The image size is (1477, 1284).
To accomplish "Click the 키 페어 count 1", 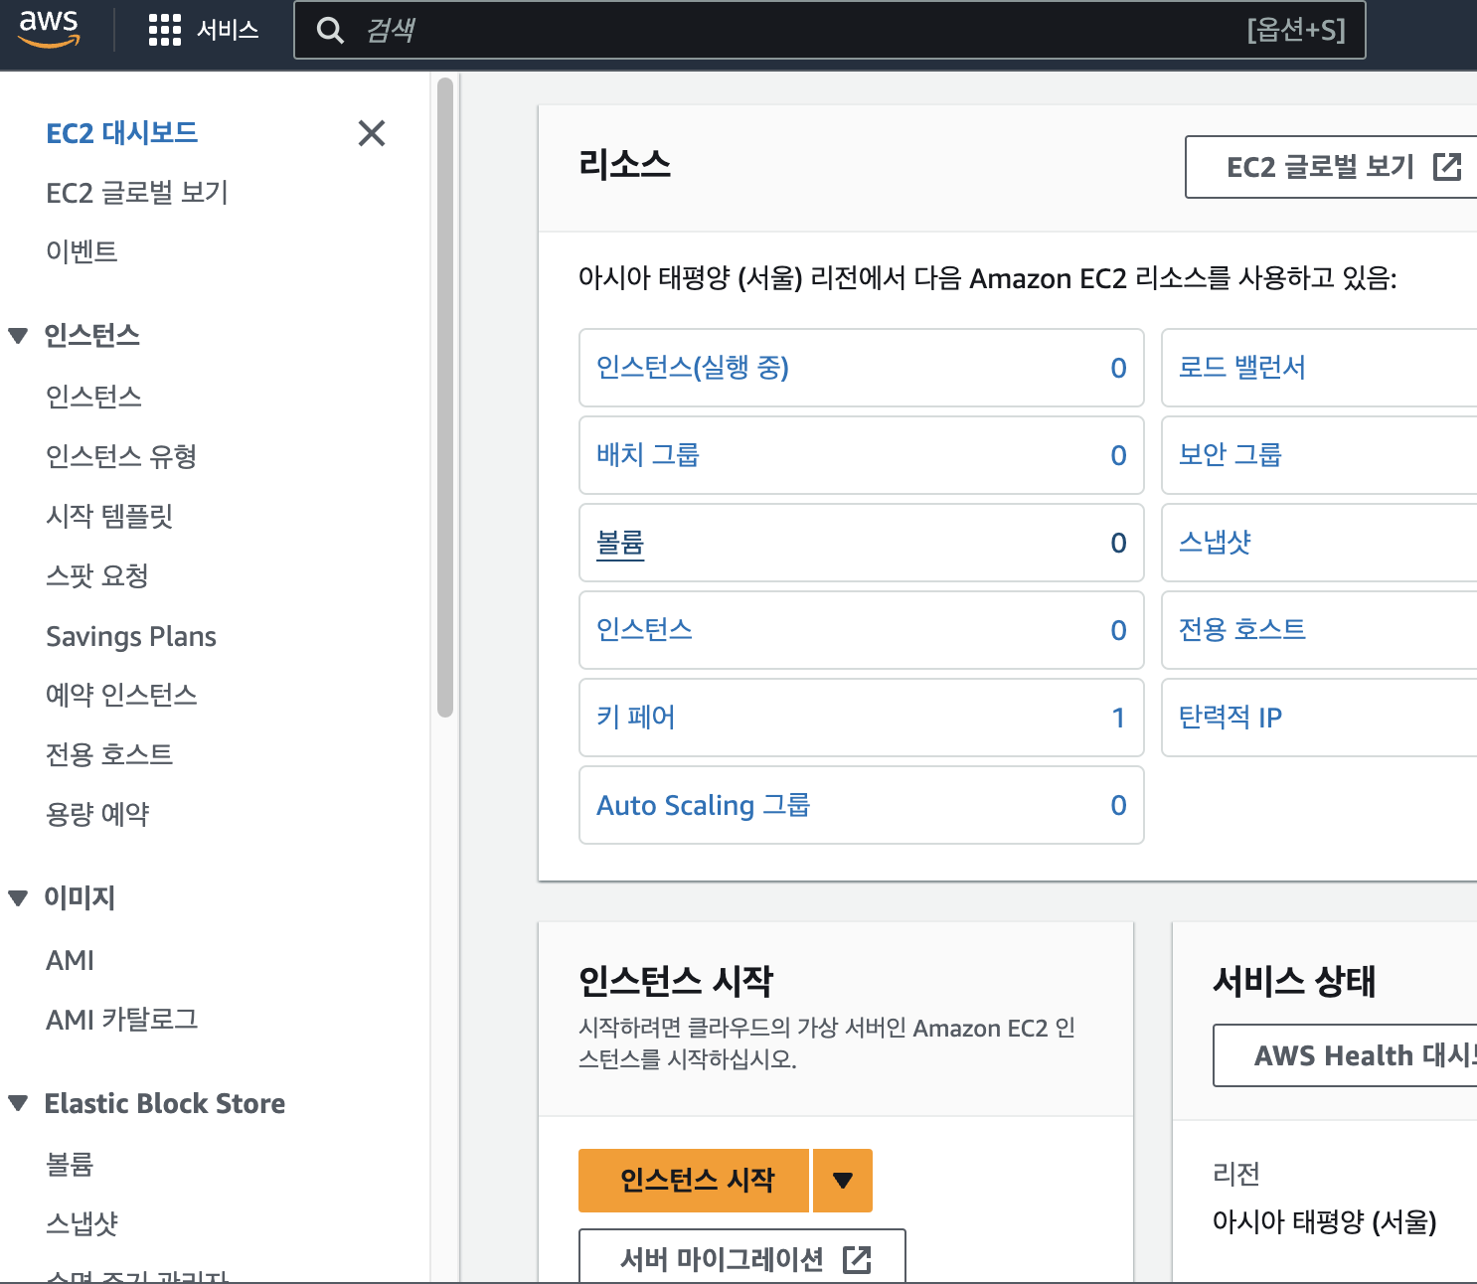I will pos(1118,718).
